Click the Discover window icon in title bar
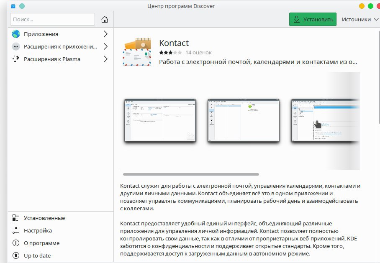The height and width of the screenshot is (263, 380). [13, 6]
